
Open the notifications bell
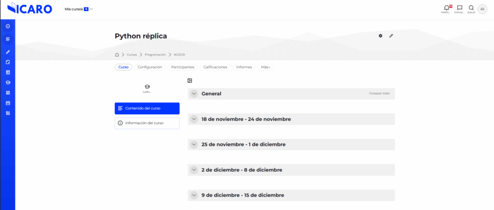(x=446, y=8)
